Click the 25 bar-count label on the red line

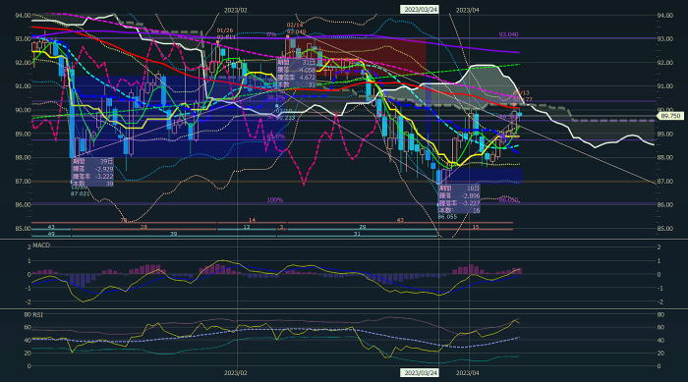tap(143, 227)
